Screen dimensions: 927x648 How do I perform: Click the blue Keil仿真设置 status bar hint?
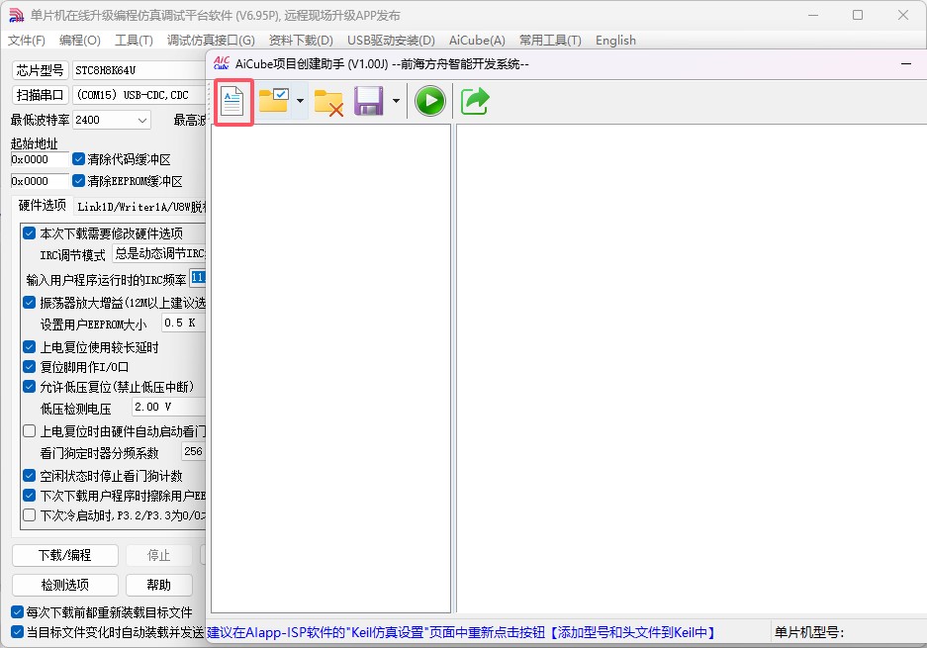point(461,632)
